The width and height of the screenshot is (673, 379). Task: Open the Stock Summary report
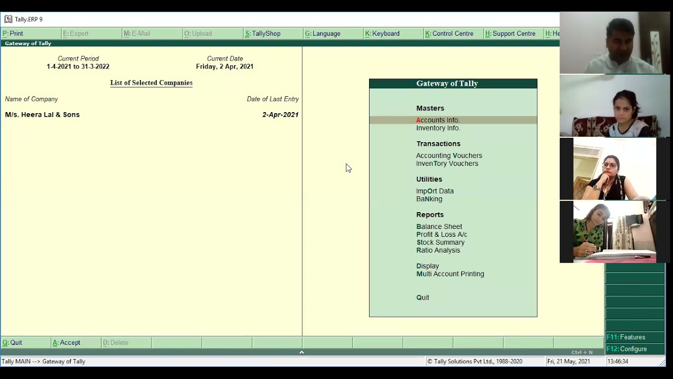(x=440, y=243)
